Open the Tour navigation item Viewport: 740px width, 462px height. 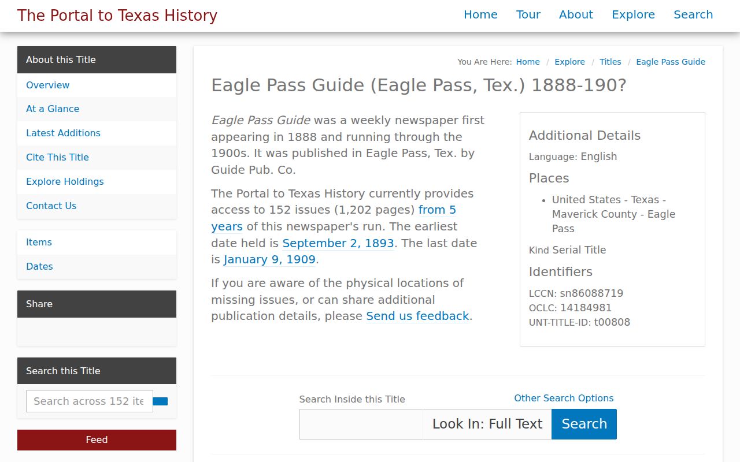tap(528, 15)
